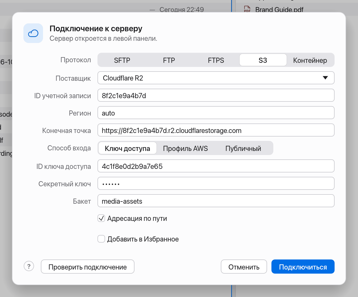Choose the S3 protocol tab
358x297 pixels.
click(263, 60)
